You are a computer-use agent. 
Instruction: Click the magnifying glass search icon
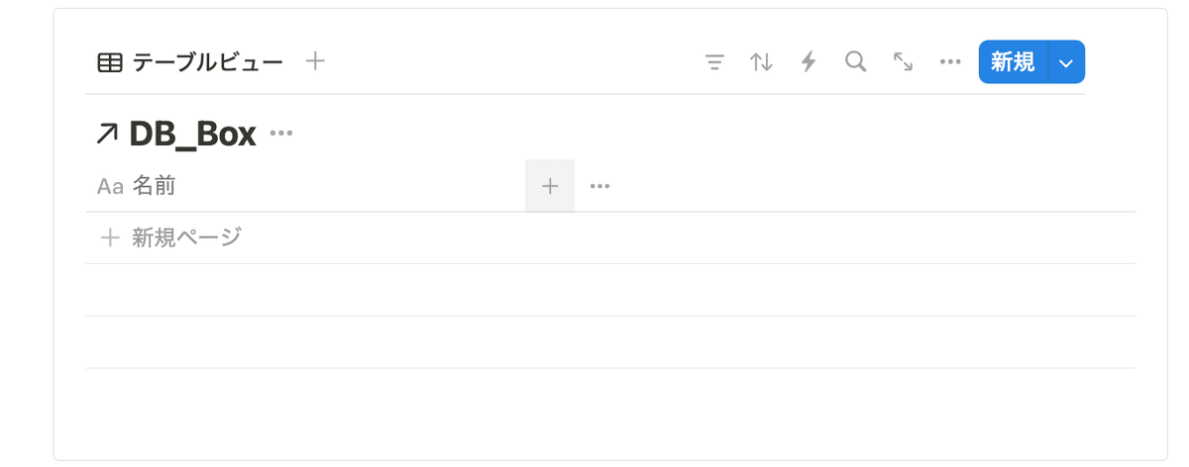(x=855, y=62)
